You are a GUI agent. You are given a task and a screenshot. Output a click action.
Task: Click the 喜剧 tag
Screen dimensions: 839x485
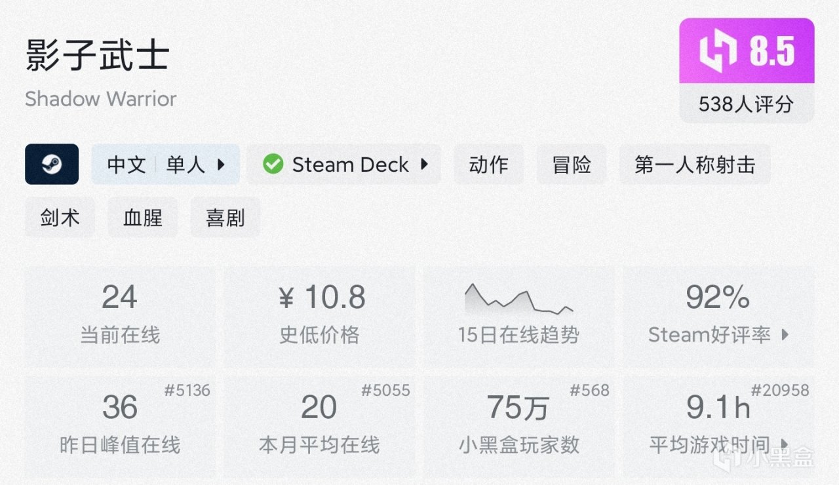tap(225, 218)
